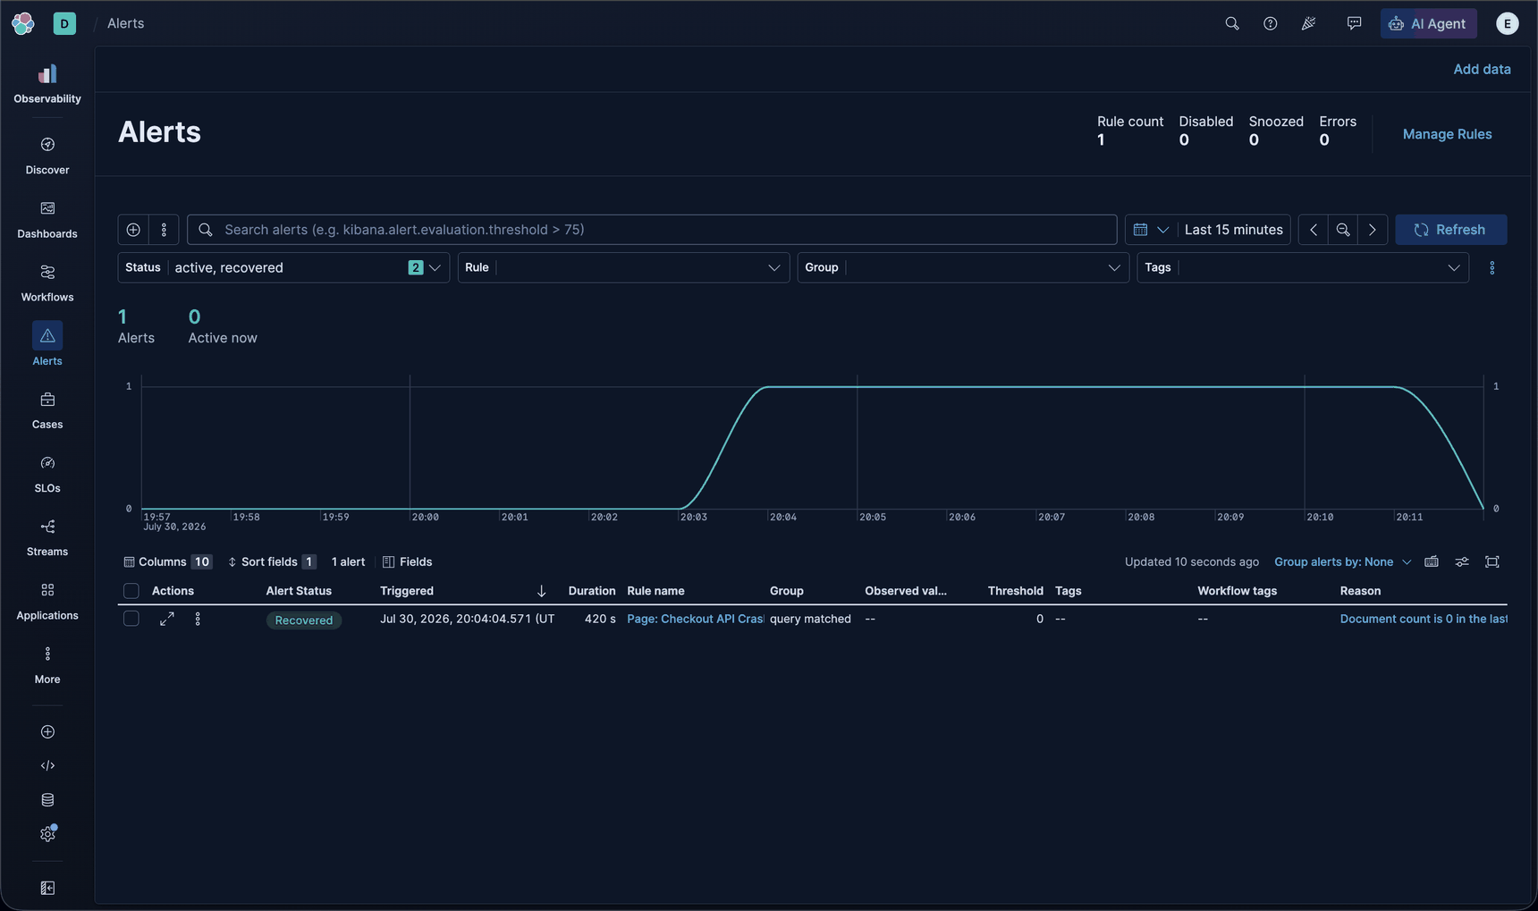Image resolution: width=1538 pixels, height=911 pixels.
Task: Launch the AI Agent
Action: [x=1428, y=23]
